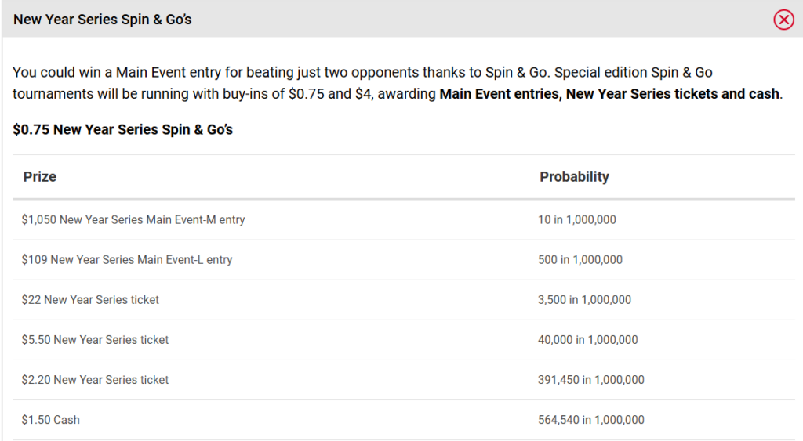Click the $1.50 Cash prize row
Image resolution: width=803 pixels, height=441 pixels.
(404, 420)
